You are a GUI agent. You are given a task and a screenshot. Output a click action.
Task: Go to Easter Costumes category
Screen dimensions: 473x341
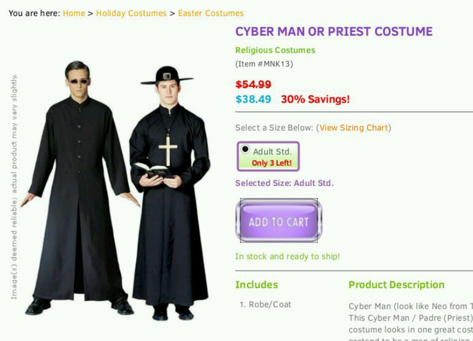pyautogui.click(x=210, y=13)
